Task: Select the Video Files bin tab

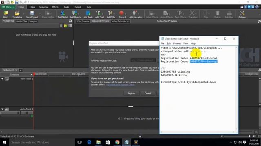Action: pyautogui.click(x=9, y=21)
